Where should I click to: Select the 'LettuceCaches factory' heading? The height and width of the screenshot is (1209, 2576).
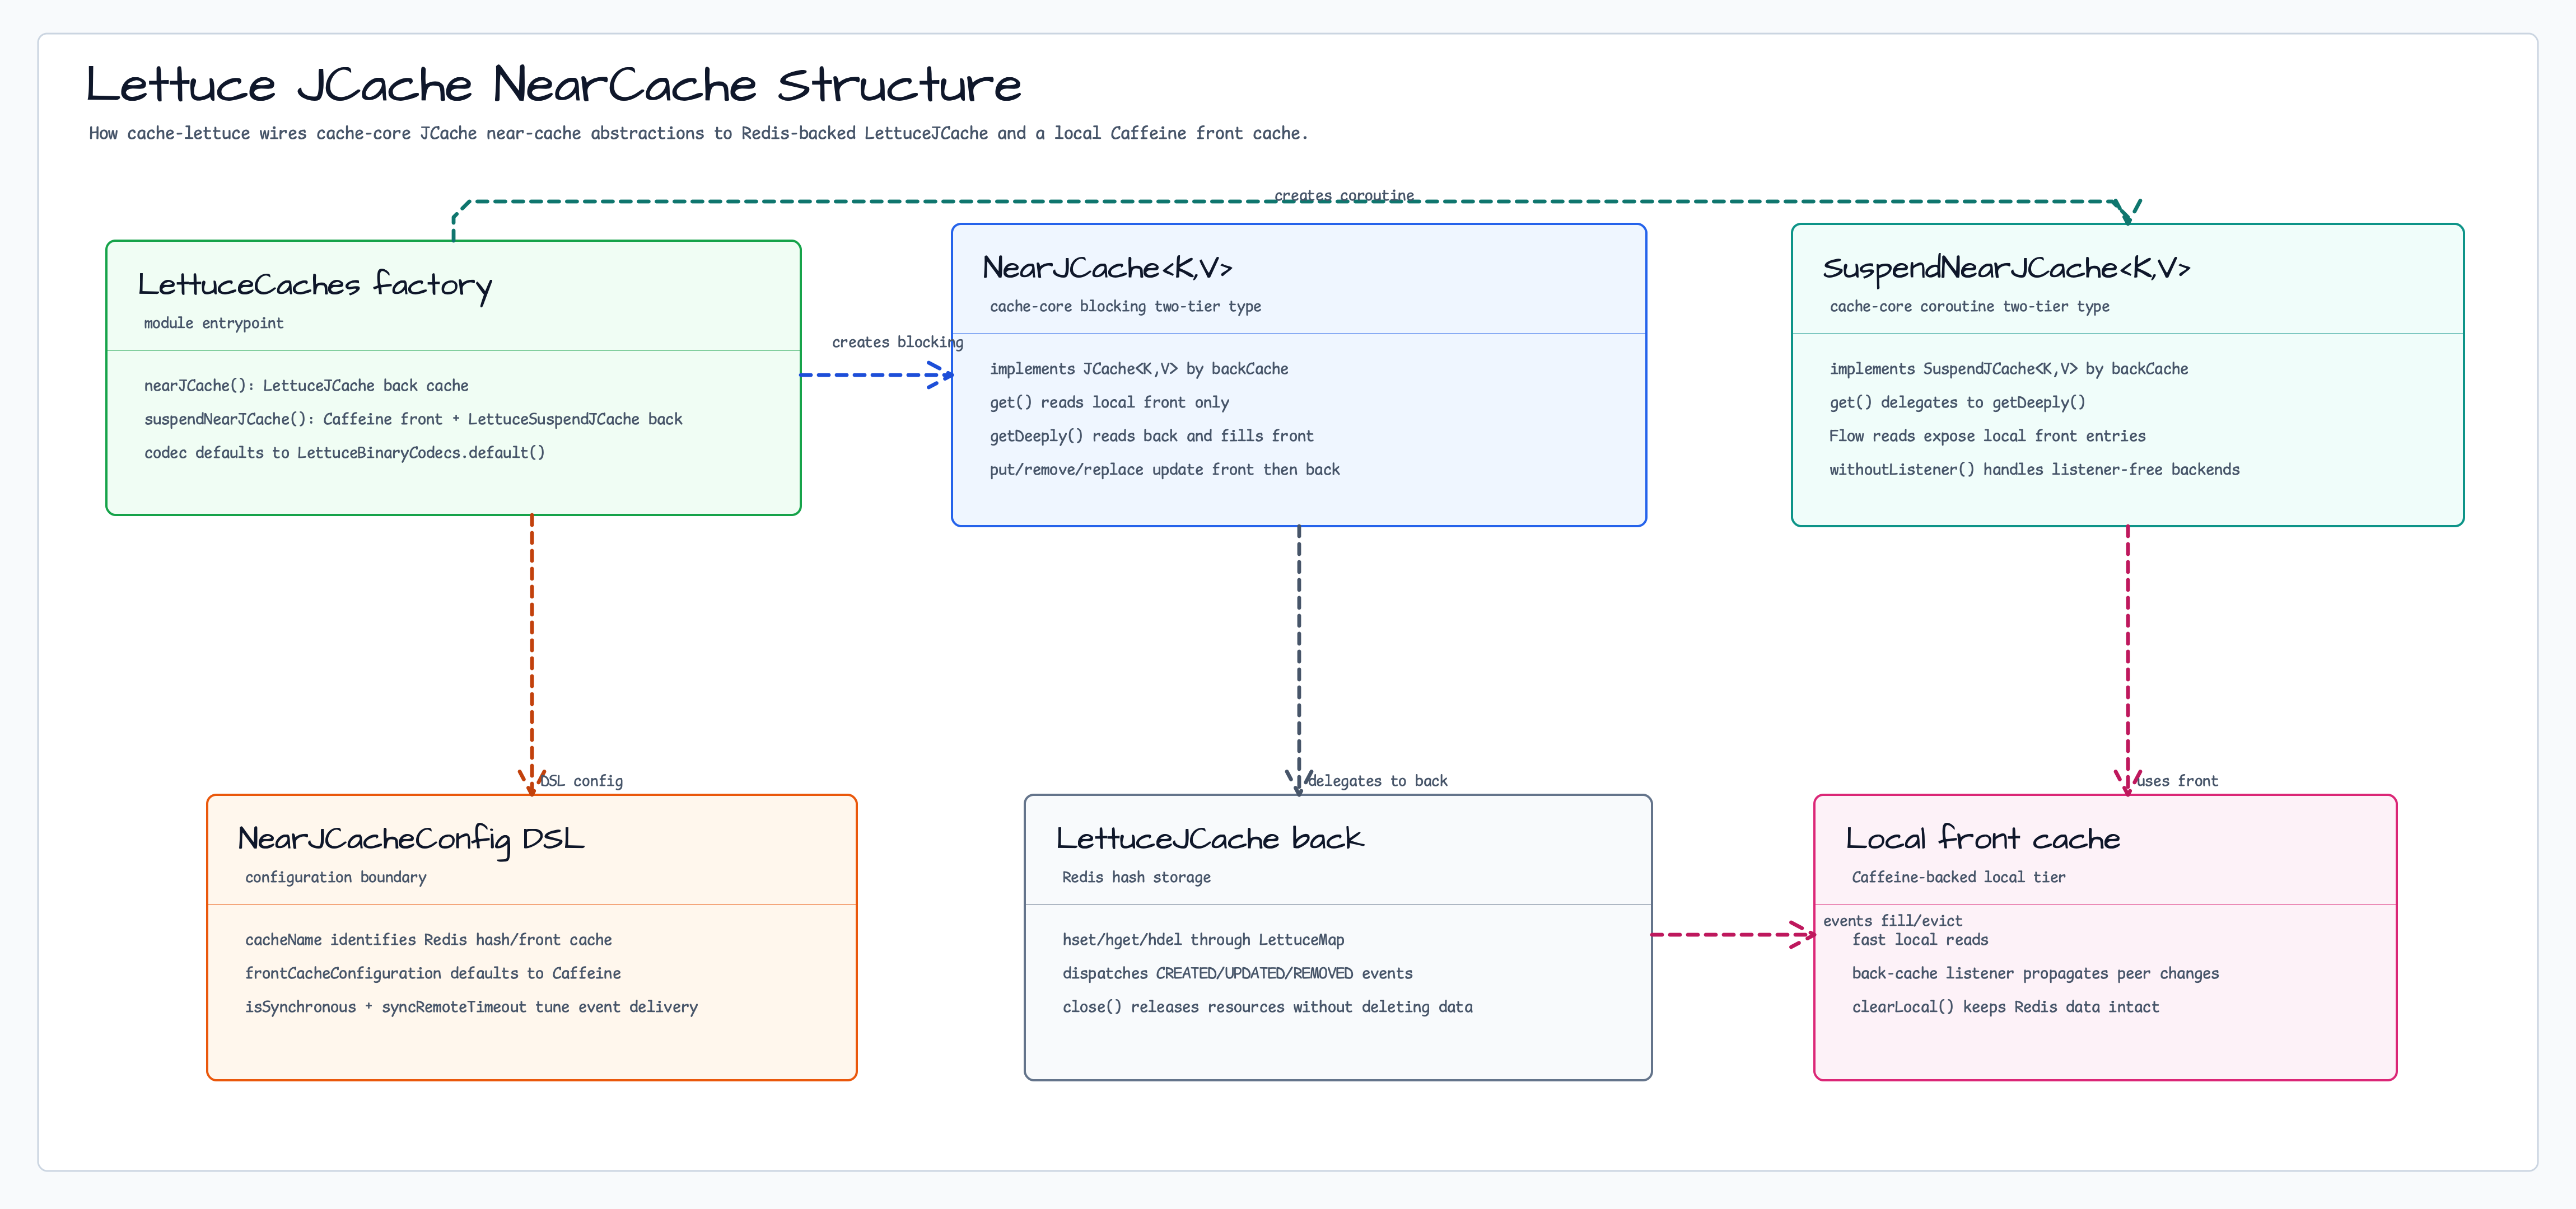click(x=315, y=285)
